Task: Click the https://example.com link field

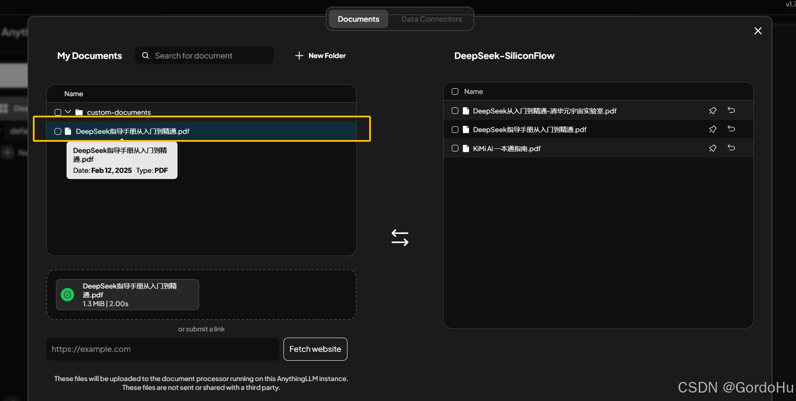Action: (162, 349)
